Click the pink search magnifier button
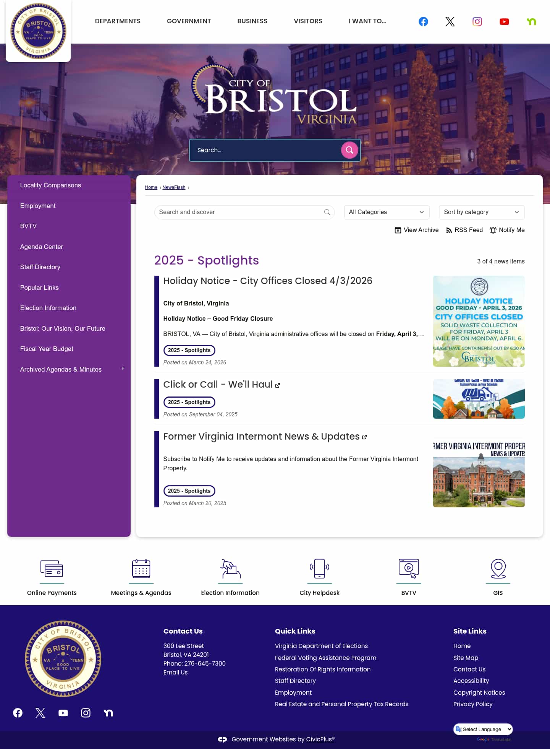The height and width of the screenshot is (749, 550). (x=349, y=150)
